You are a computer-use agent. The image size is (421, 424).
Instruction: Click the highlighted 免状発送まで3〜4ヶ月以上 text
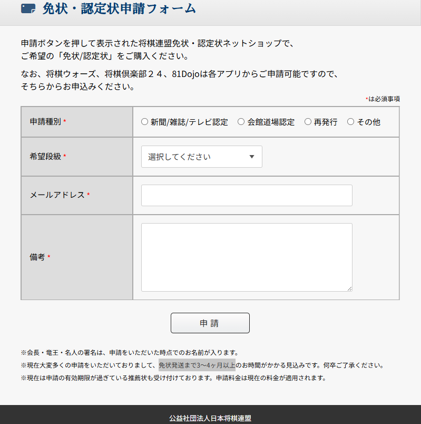pos(197,365)
